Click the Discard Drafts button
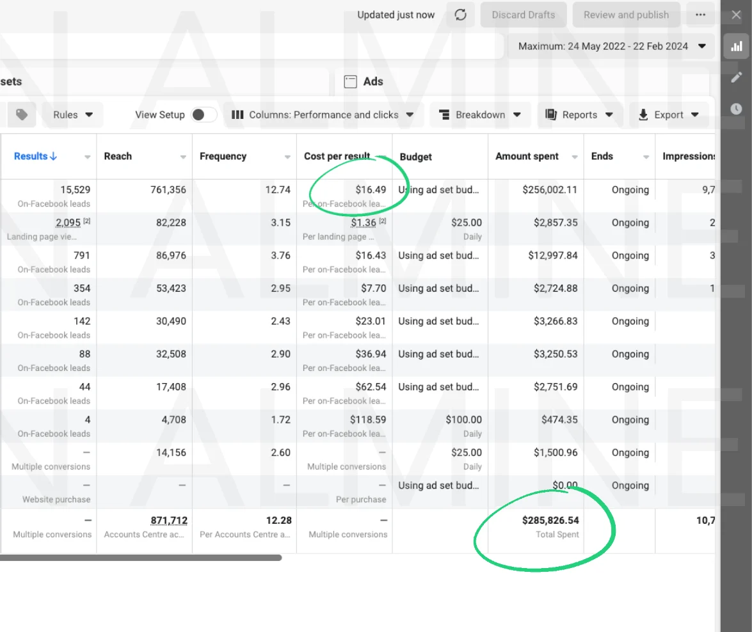The width and height of the screenshot is (752, 632). [524, 15]
